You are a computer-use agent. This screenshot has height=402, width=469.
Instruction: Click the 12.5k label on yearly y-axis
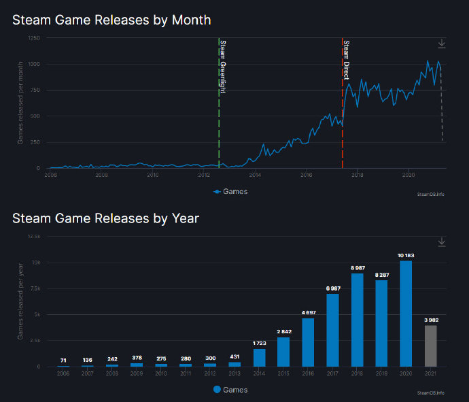pyautogui.click(x=34, y=237)
